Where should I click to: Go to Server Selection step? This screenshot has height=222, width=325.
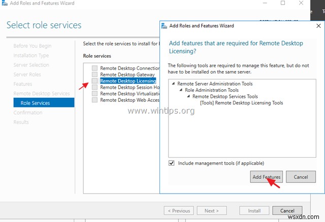click(x=31, y=65)
